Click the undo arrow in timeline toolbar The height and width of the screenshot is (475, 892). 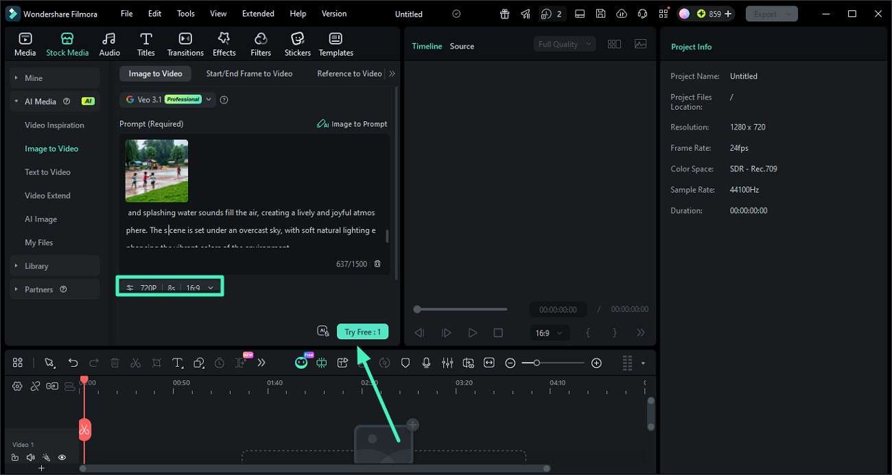[x=73, y=363]
